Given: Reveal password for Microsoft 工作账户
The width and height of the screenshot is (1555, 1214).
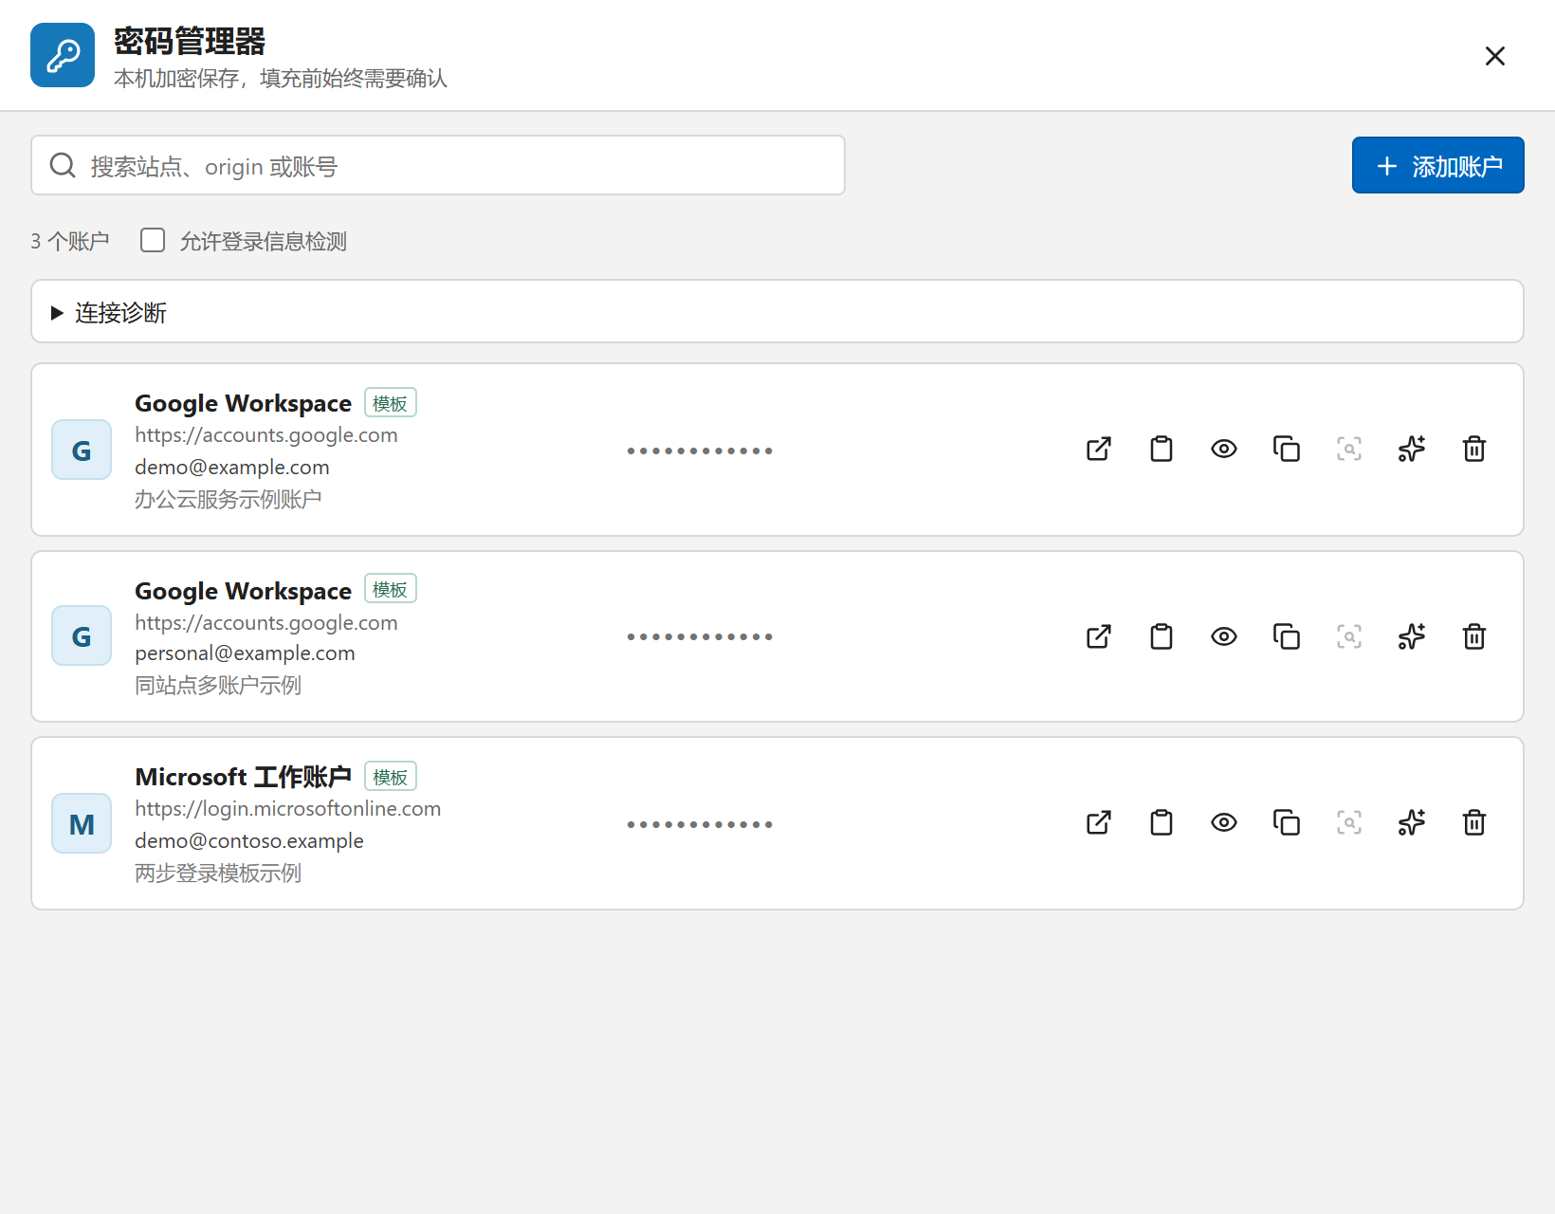Looking at the screenshot, I should pos(1224,823).
